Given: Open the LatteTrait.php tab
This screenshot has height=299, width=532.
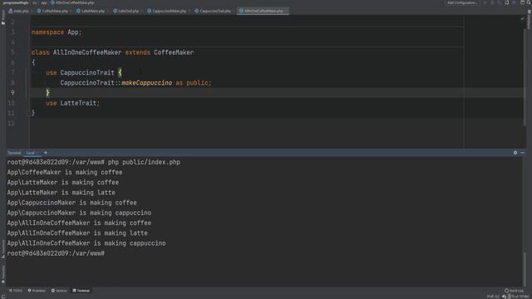Looking at the screenshot, I should pos(126,11).
